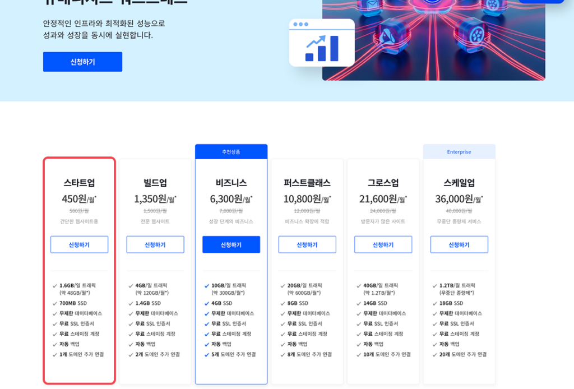
Task: Sign up for the 스케일업 plan
Action: (x=459, y=244)
